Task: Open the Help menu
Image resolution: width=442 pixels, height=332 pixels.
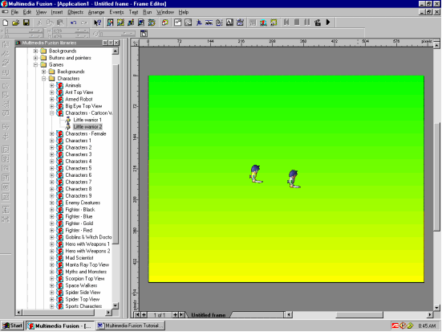Action: 184,12
